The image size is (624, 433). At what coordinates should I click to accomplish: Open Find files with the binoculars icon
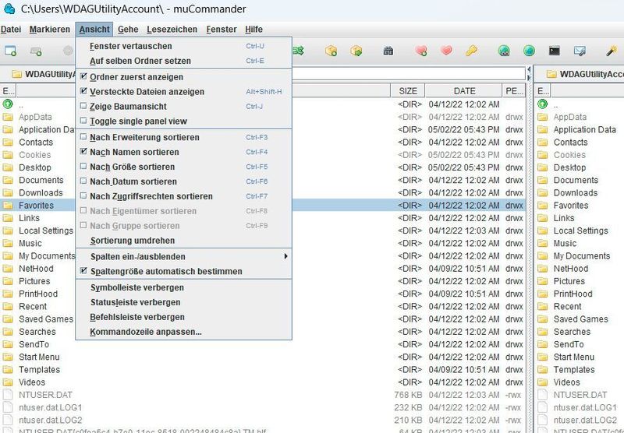[x=388, y=51]
